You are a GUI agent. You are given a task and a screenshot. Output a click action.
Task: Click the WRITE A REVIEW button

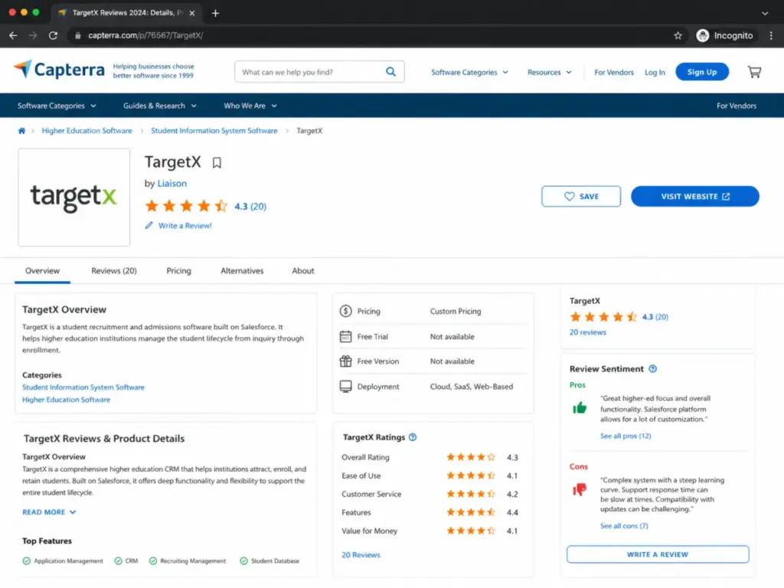click(x=658, y=554)
